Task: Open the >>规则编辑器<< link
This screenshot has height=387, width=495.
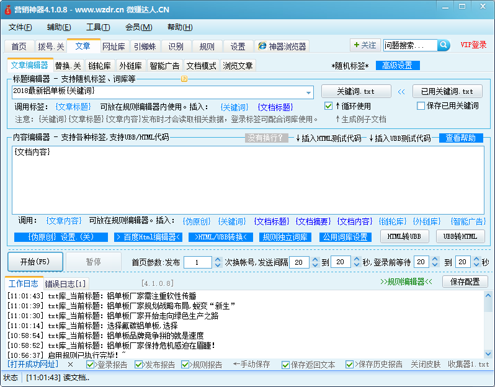Action: tap(406, 282)
